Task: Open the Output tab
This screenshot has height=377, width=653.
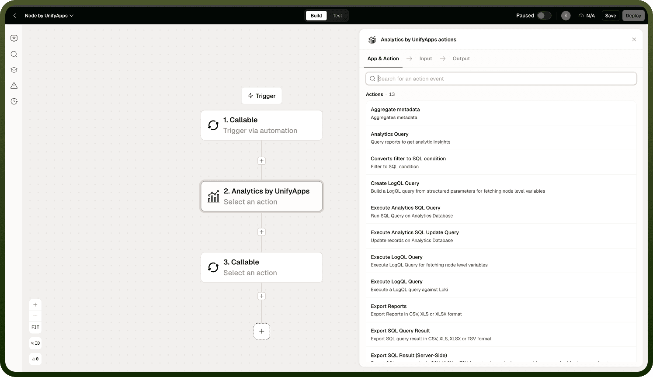Action: [x=461, y=59]
